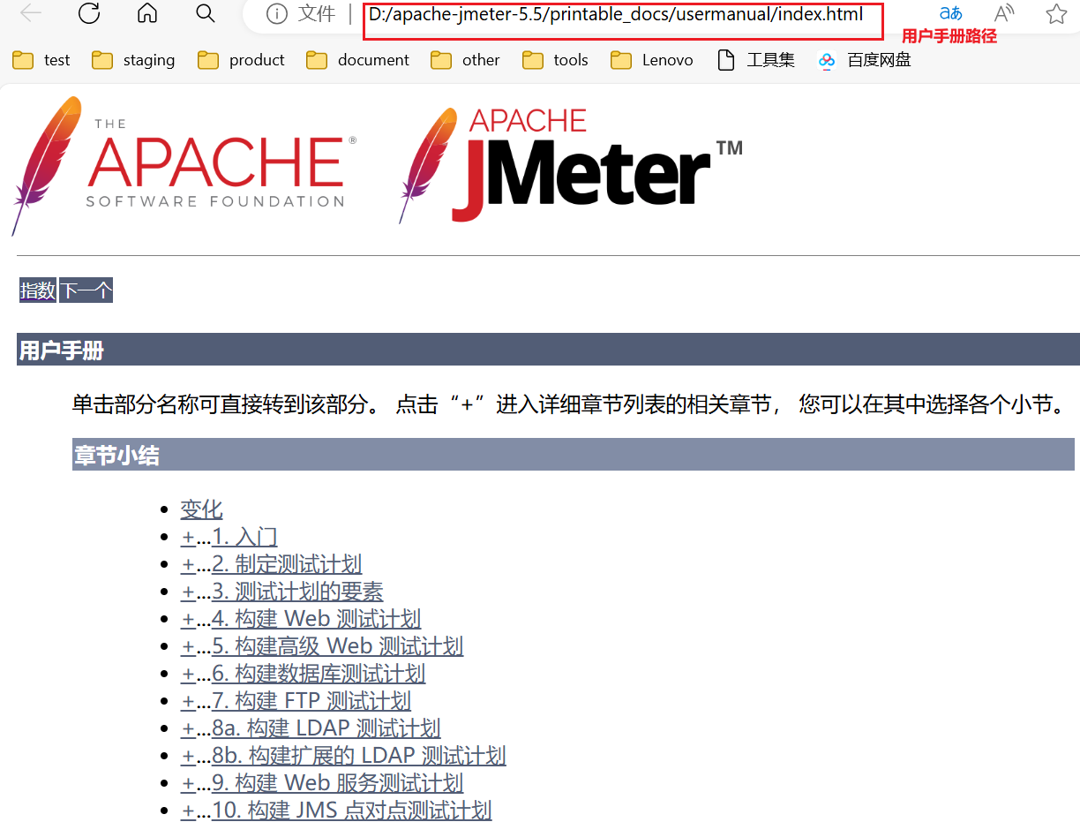Go to the 下一个 page button
Viewport: 1080px width, 822px height.
pyautogui.click(x=86, y=290)
